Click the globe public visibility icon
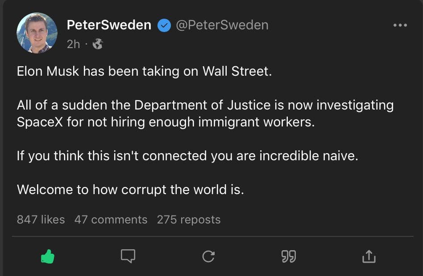Screen dimensions: 423x276 pyautogui.click(x=98, y=44)
